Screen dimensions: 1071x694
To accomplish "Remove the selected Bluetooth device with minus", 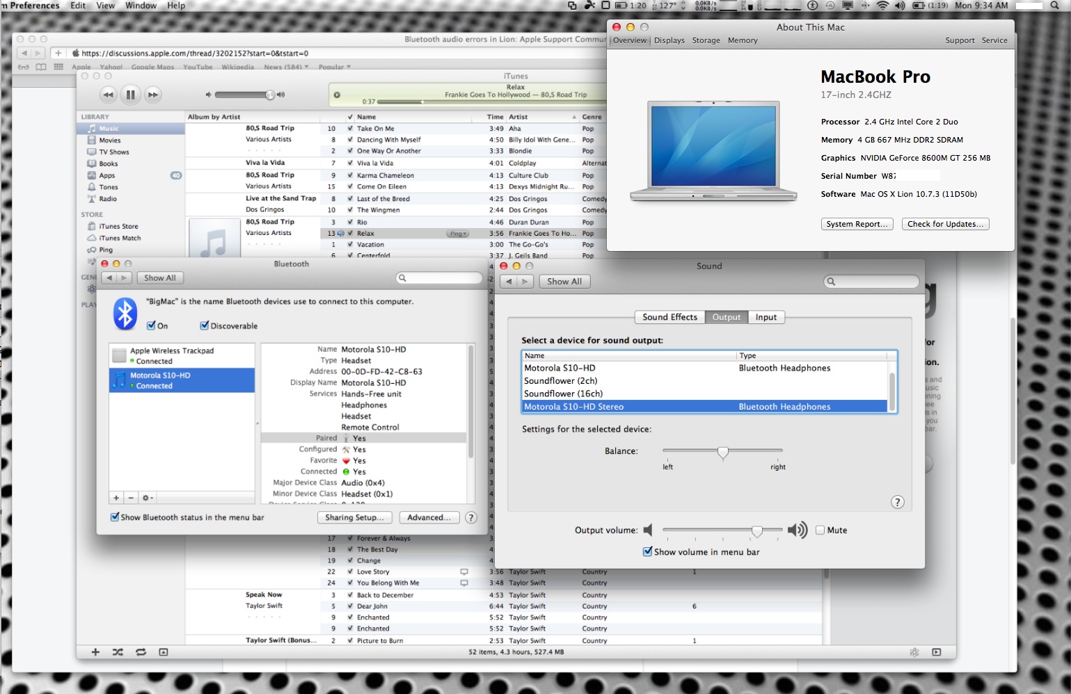I will [131, 498].
